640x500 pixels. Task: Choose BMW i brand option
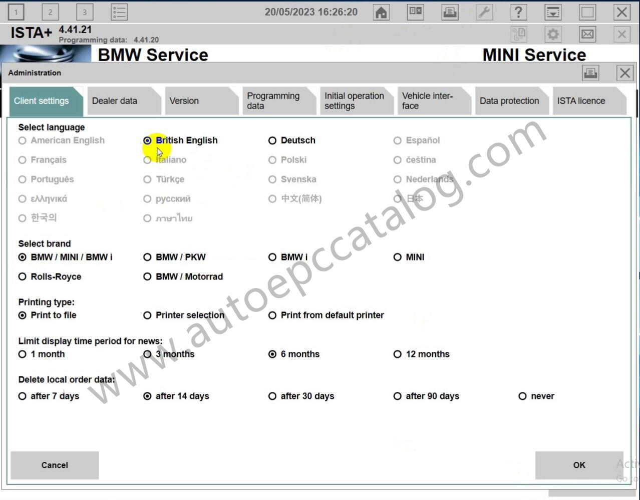click(288, 257)
